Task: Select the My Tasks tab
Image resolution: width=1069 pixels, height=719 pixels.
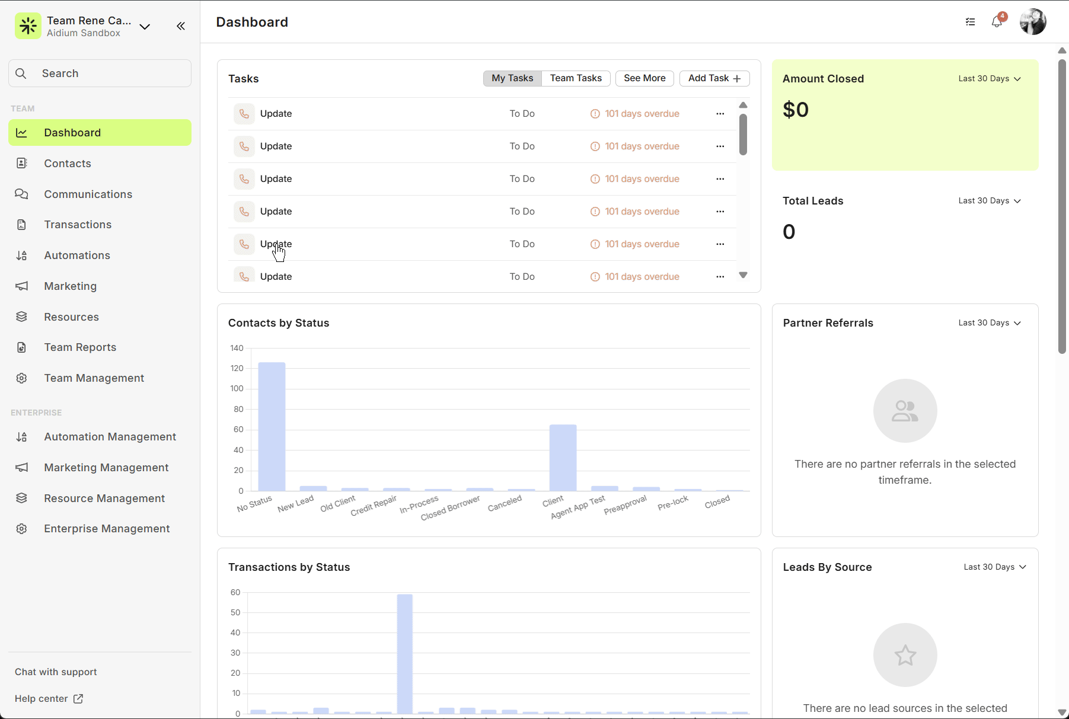Action: [512, 78]
